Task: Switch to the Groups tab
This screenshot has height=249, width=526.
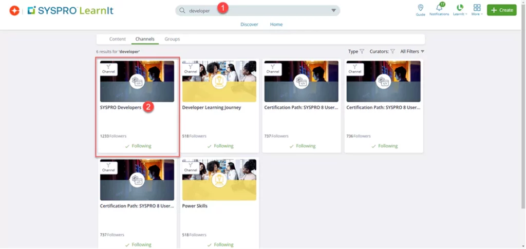Action: [172, 39]
